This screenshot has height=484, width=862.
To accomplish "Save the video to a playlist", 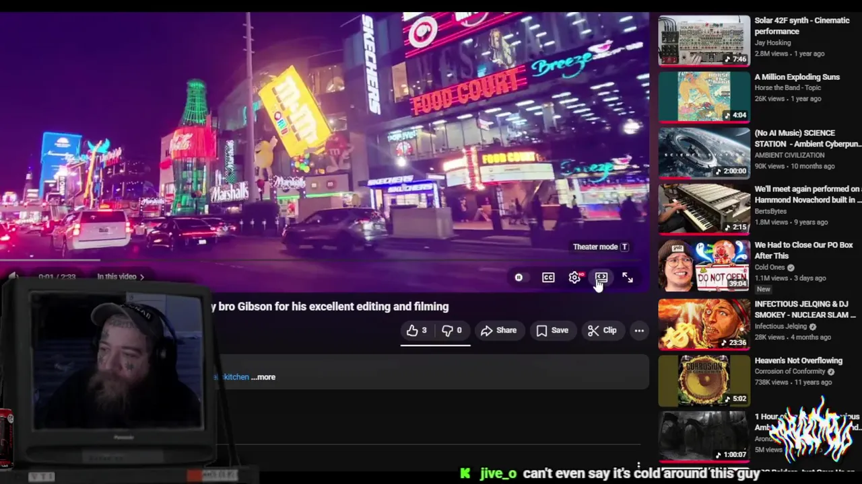I will (553, 330).
